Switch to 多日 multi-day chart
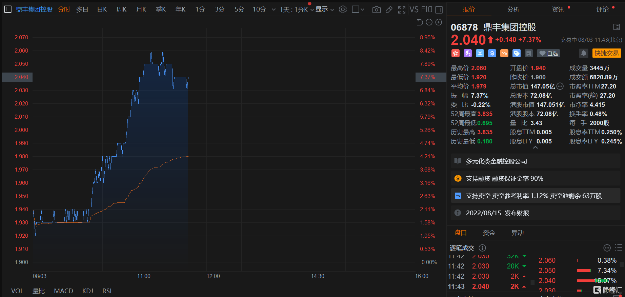Screen dimensions: 625x297 coord(82,9)
